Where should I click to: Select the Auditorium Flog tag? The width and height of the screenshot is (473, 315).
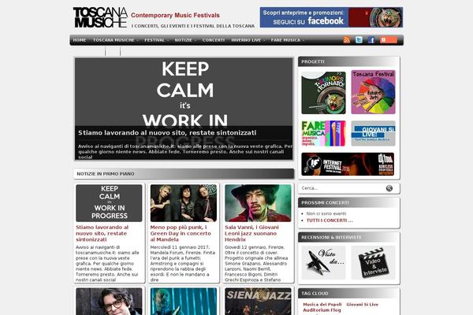322,309
